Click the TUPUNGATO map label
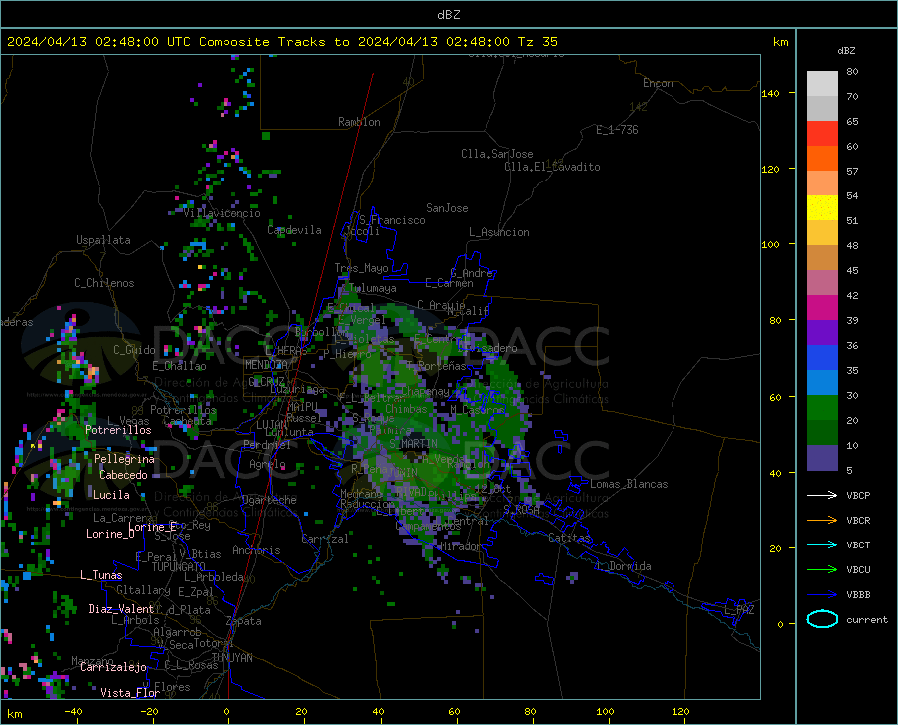This screenshot has height=725, width=898. point(179,567)
